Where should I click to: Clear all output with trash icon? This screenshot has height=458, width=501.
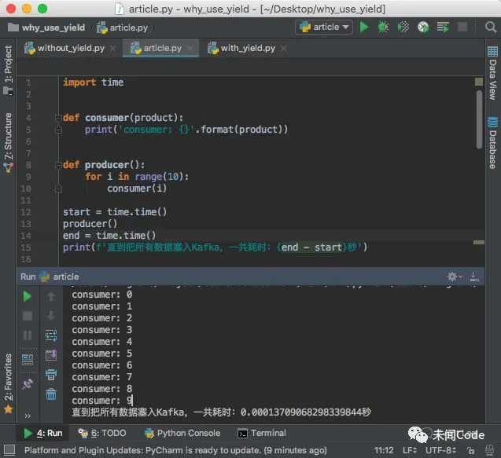point(51,394)
